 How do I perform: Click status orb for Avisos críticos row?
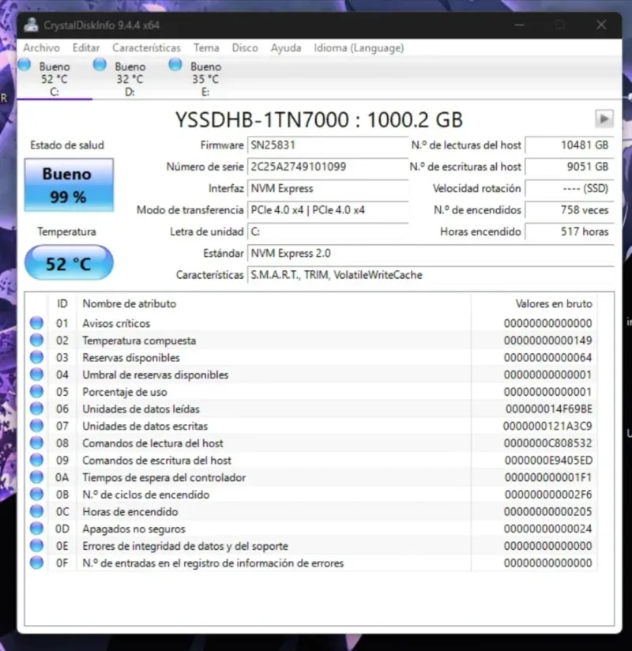coord(36,323)
